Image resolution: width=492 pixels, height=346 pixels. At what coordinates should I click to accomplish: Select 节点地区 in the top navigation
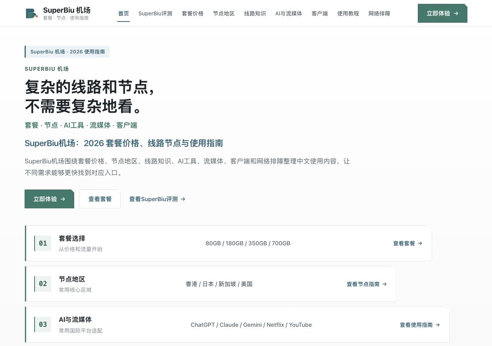pyautogui.click(x=224, y=13)
